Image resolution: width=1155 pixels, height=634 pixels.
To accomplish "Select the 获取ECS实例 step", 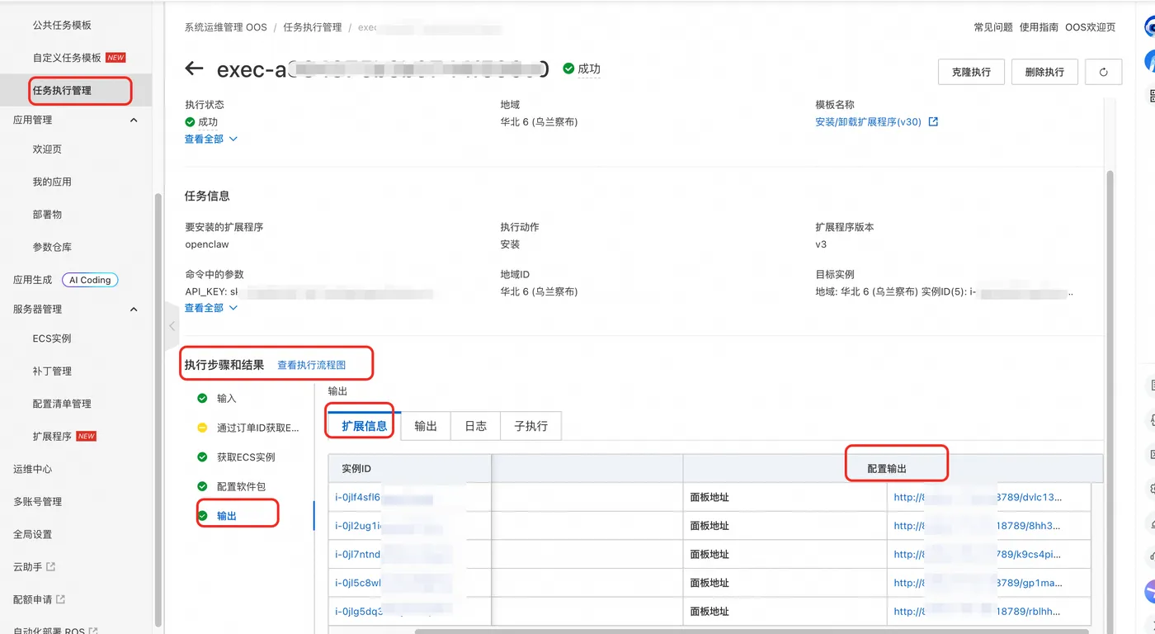I will click(246, 457).
